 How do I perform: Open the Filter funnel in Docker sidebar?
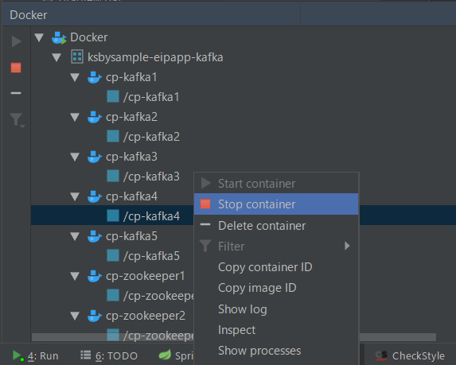point(18,120)
